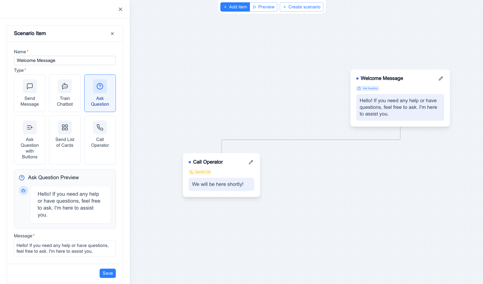Click the question mark icon beside Ask Question Preview
This screenshot has width=483, height=284.
(x=22, y=178)
